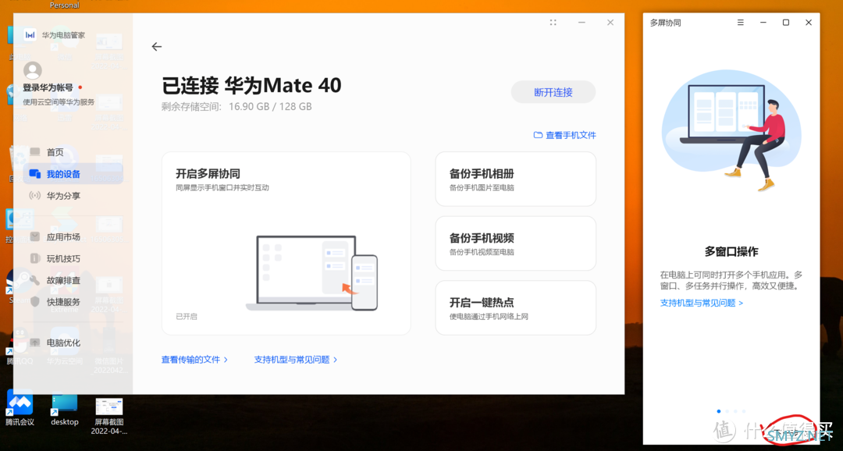Click storage text 16.90 GB / 128 GB
The width and height of the screenshot is (843, 451).
pos(270,106)
